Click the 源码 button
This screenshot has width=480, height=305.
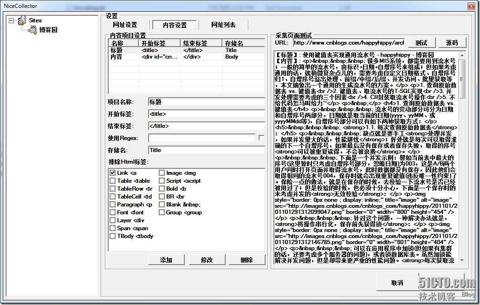click(452, 43)
